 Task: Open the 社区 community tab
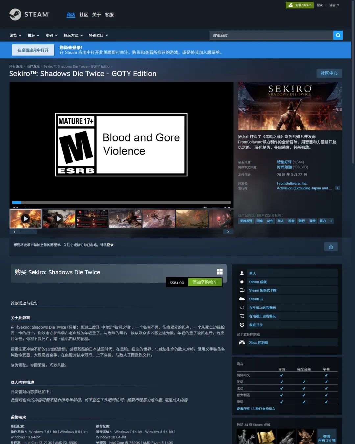click(x=84, y=15)
